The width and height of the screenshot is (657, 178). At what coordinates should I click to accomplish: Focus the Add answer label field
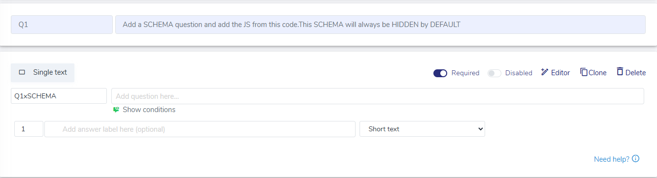pyautogui.click(x=200, y=129)
